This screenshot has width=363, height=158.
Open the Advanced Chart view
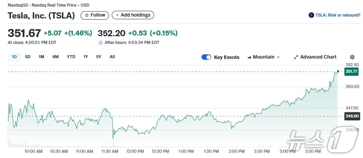click(x=315, y=57)
